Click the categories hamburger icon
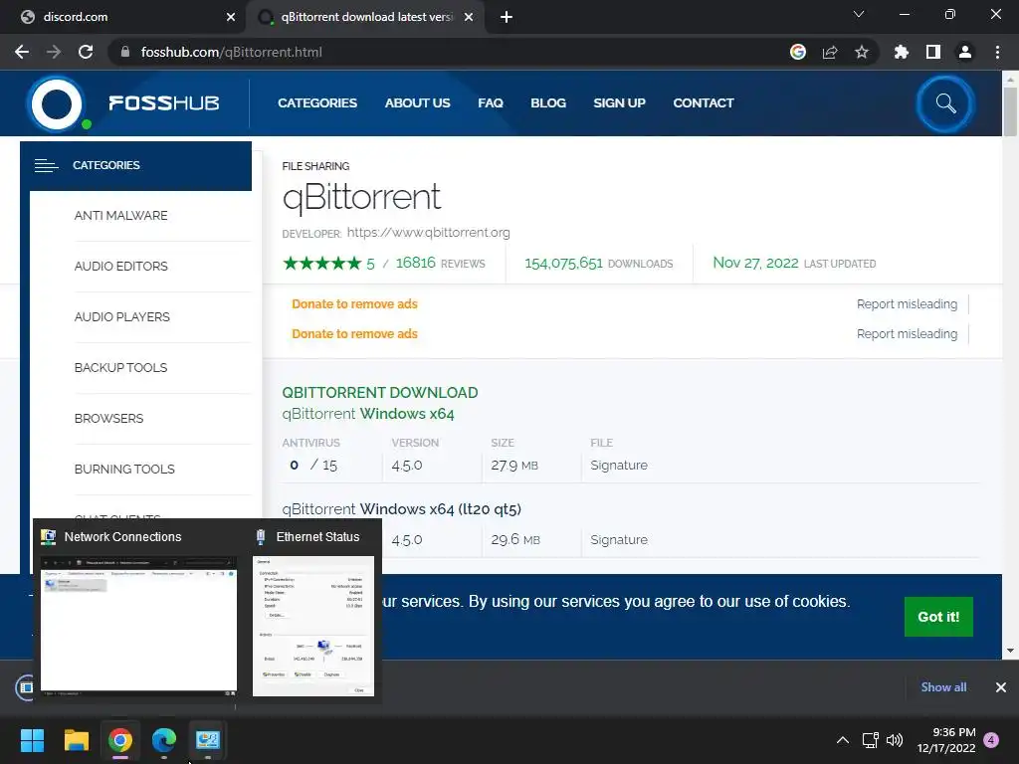The image size is (1019, 764). [46, 166]
